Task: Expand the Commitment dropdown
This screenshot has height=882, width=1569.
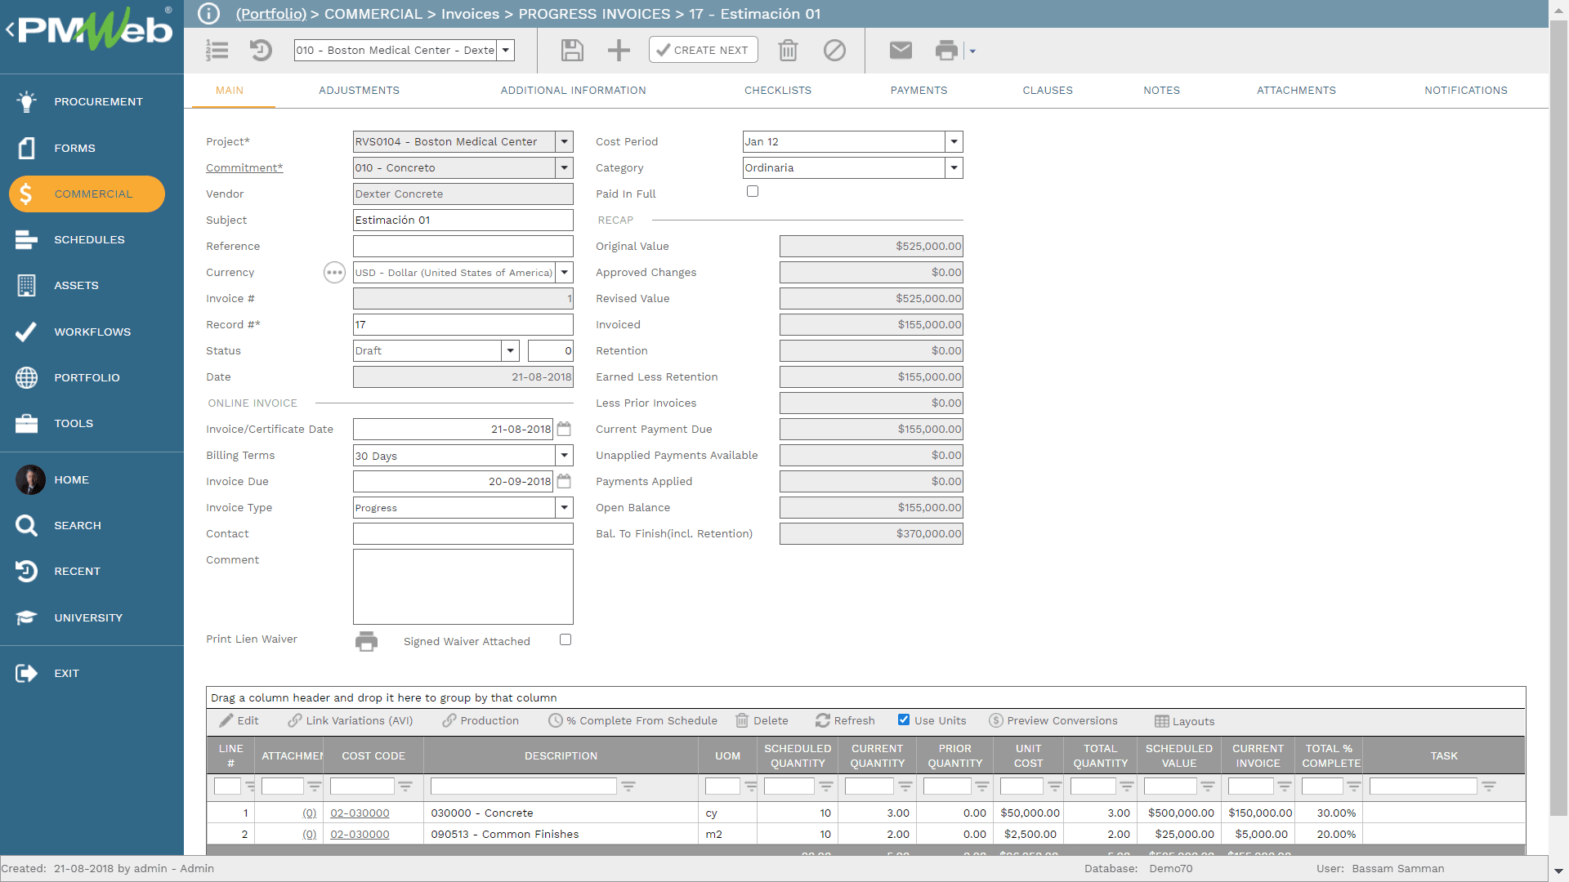Action: pyautogui.click(x=564, y=167)
